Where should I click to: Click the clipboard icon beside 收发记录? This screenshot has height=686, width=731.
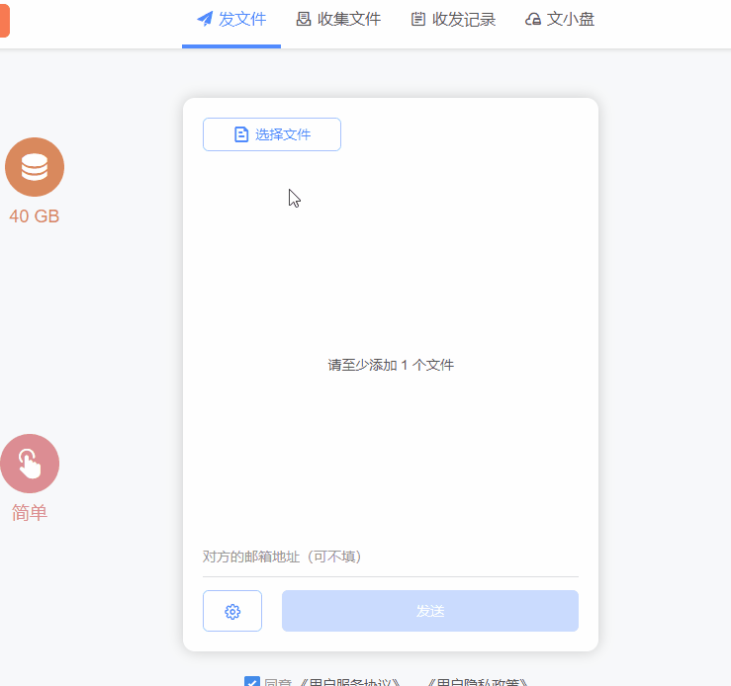click(418, 19)
